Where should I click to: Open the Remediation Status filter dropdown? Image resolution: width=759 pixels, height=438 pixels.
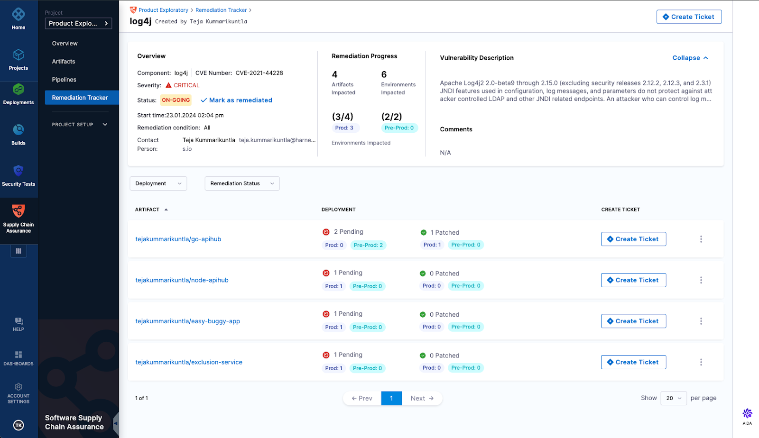point(241,183)
